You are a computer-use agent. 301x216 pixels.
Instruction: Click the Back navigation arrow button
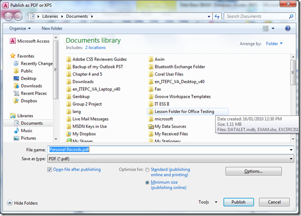click(8, 17)
